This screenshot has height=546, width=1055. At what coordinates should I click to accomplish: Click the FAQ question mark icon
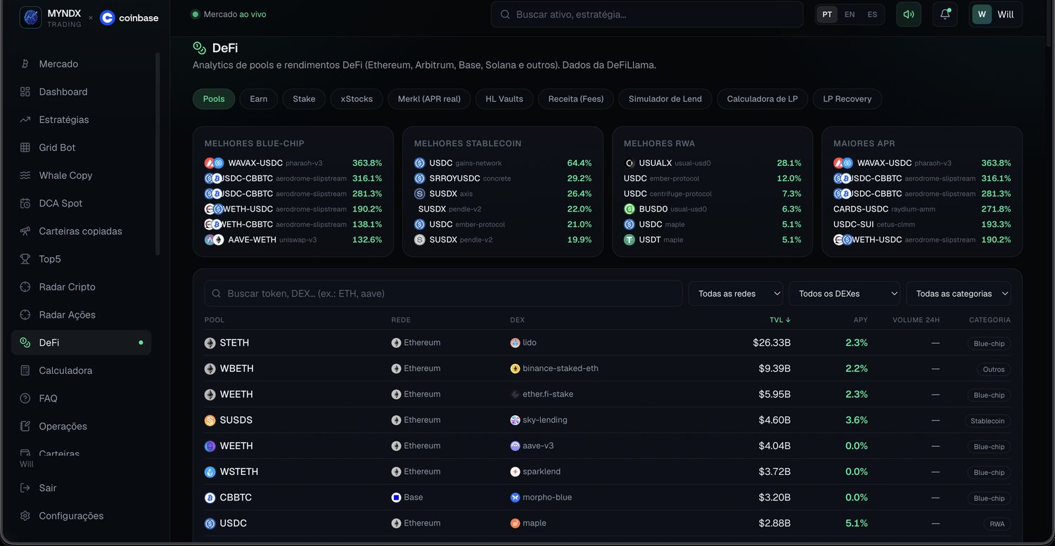tap(25, 398)
